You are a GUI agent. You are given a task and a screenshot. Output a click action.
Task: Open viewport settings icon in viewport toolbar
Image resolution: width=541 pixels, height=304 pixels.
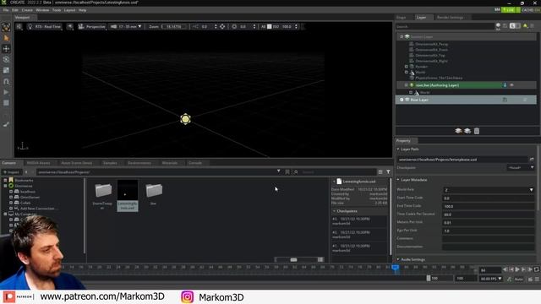coord(19,26)
